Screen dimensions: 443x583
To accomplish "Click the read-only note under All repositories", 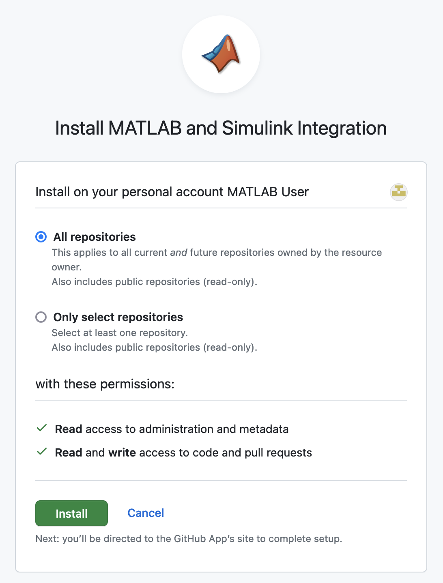I will coord(155,282).
